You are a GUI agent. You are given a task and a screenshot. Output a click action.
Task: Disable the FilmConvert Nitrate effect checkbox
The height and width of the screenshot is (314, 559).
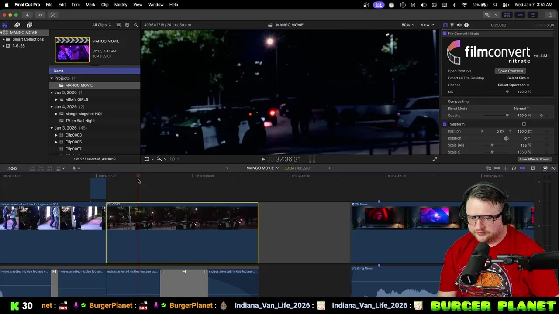[445, 34]
